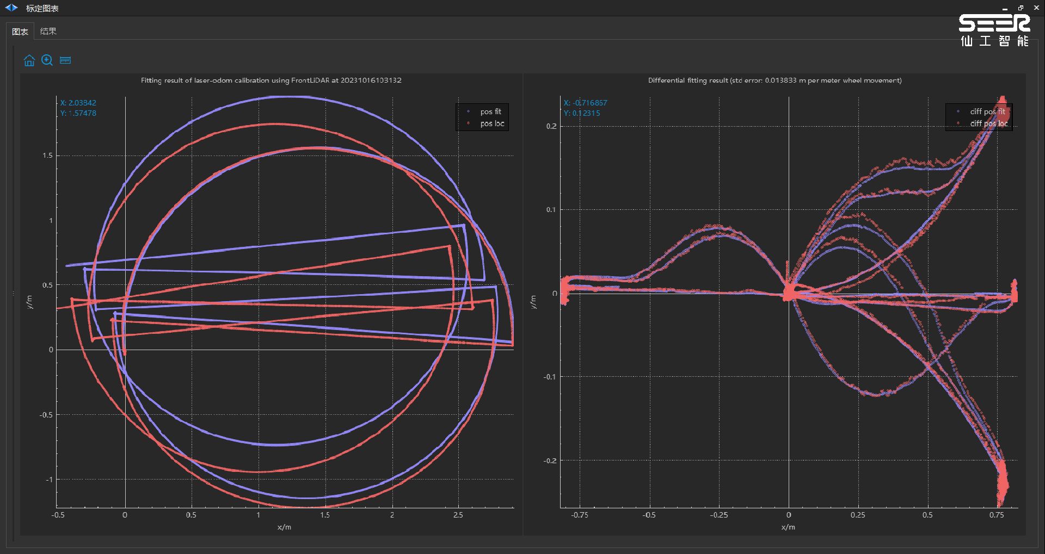The image size is (1045, 554).
Task: Click the SEER company logo
Action: point(994,30)
